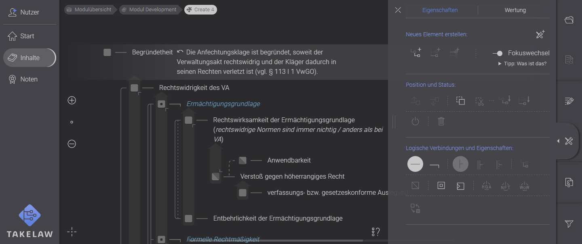Open the filter panel icon on right sidebar
Viewport: 582px width, 244px height.
point(569,224)
